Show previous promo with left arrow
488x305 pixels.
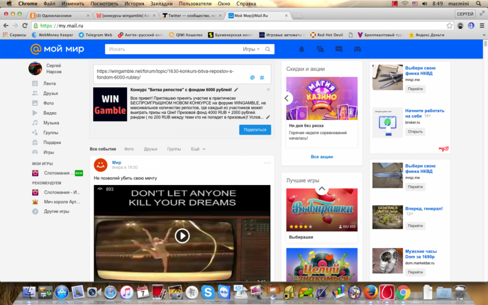287,98
